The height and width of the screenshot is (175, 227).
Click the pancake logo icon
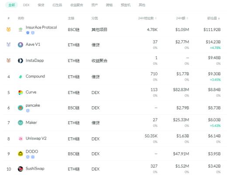[21, 108]
